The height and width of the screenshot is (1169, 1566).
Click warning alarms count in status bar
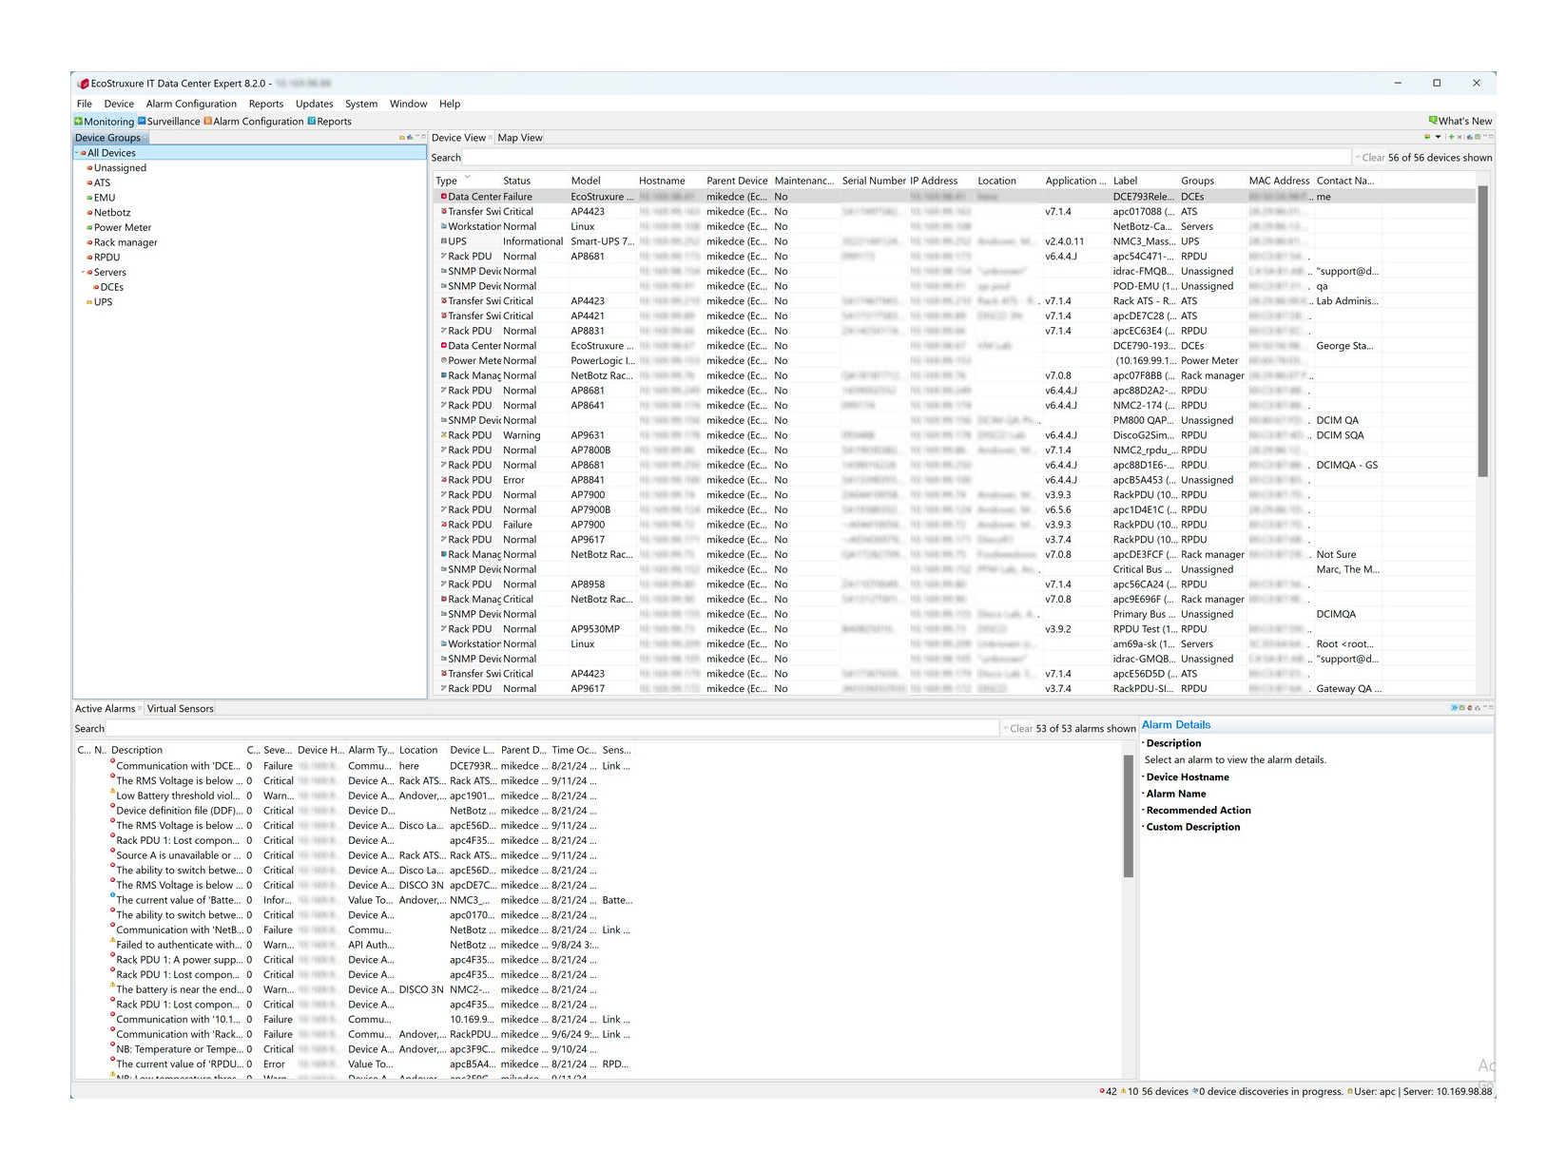coord(1130,1091)
